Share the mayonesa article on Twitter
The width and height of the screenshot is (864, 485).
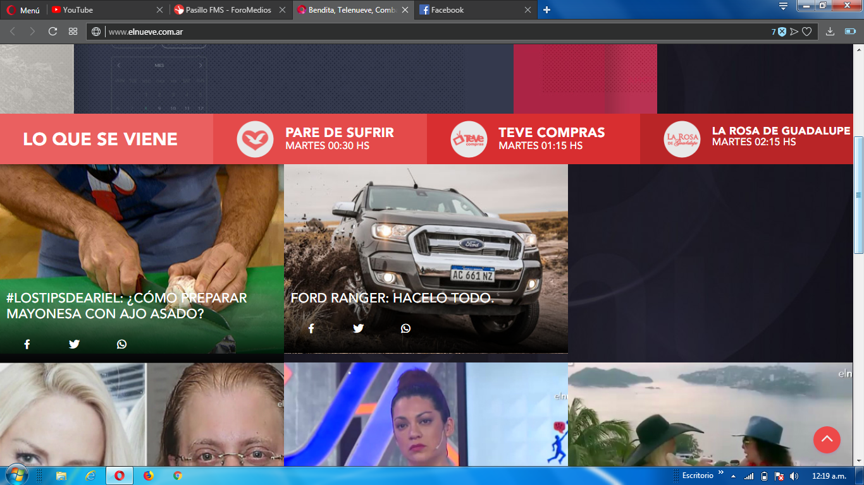[74, 344]
